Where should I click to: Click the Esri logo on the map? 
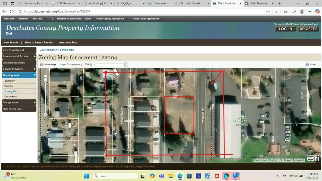coord(313,158)
